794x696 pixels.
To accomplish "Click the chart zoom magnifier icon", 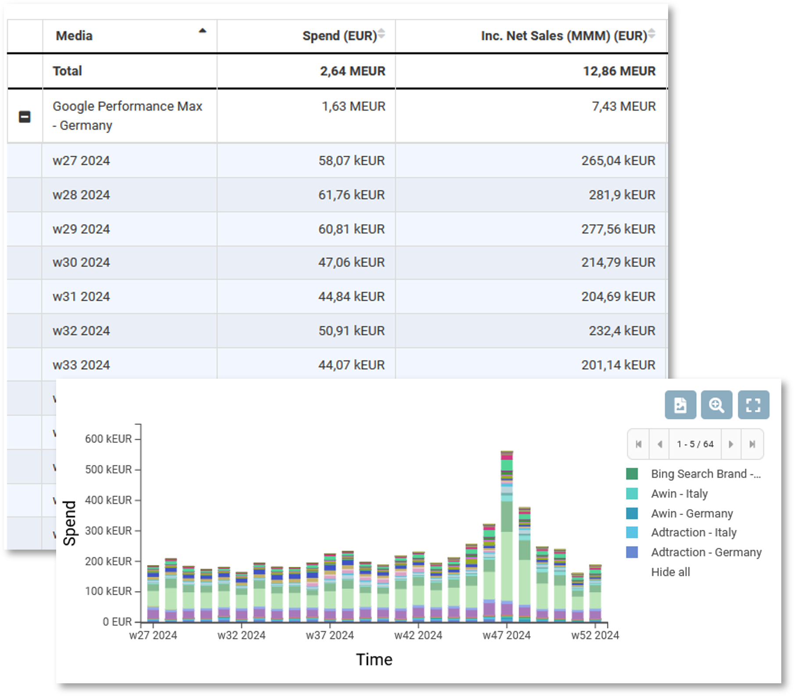I will click(717, 405).
